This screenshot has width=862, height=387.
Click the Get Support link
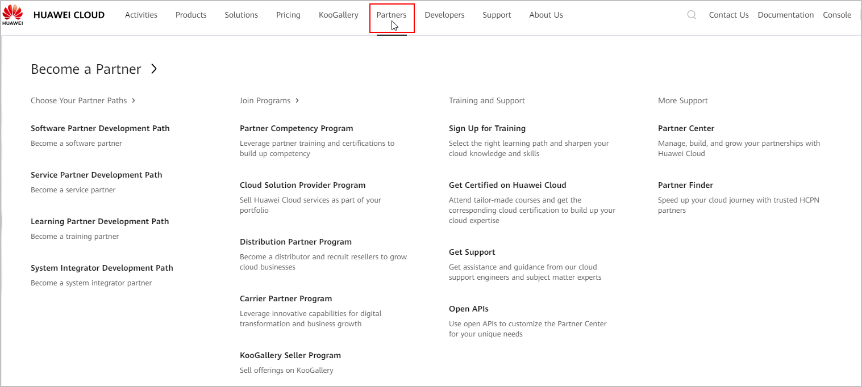(472, 252)
